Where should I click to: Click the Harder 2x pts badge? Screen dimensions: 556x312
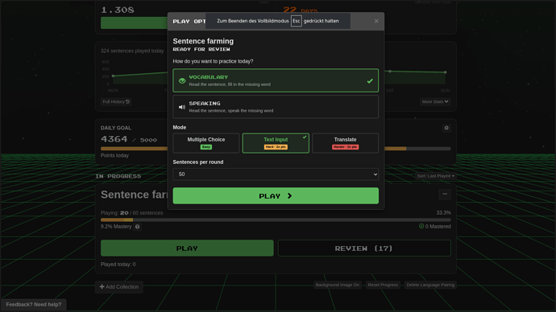pos(345,147)
